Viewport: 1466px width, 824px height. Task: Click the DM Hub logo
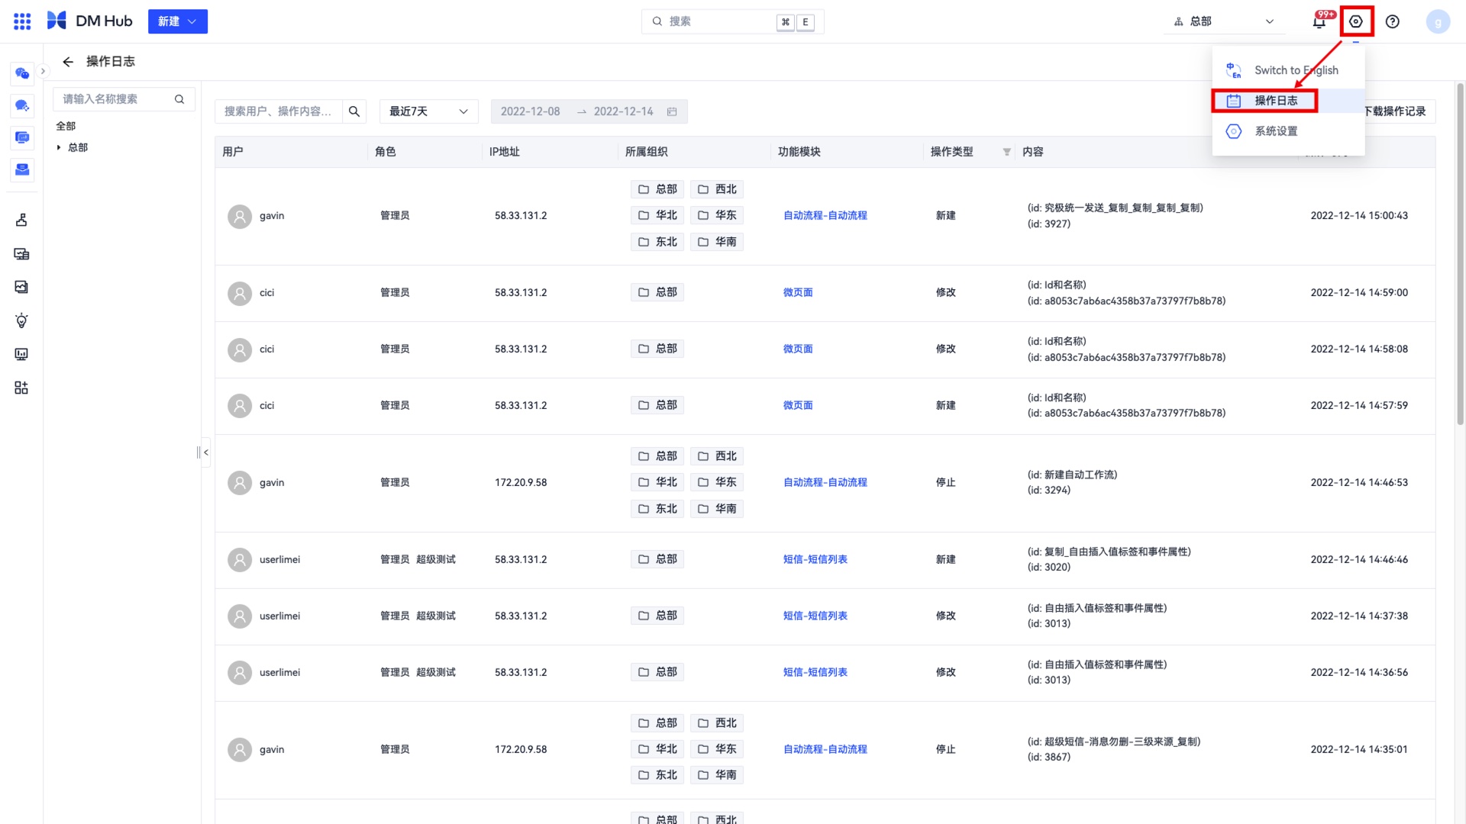tap(89, 21)
